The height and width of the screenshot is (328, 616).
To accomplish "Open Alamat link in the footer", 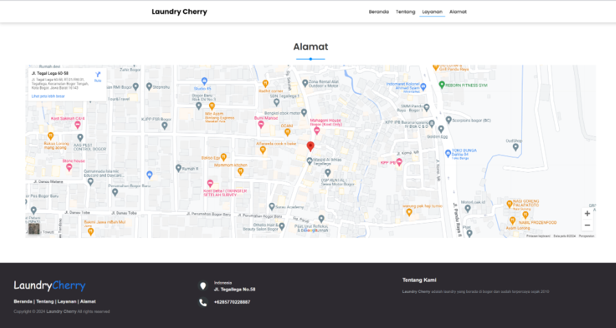I will tap(88, 302).
